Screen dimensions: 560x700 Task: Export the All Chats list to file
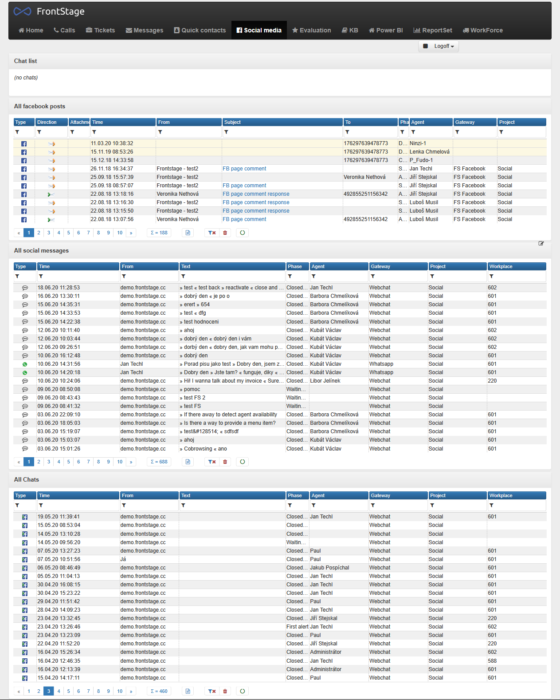(188, 691)
